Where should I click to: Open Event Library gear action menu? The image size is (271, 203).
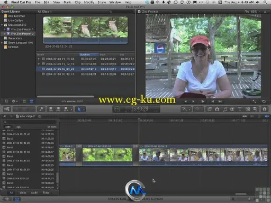14,101
